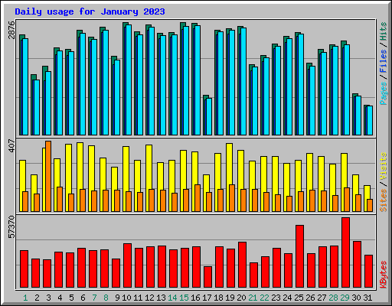Click the '57370' axis maximum label
The height and width of the screenshot is (306, 392).
[x=11, y=226]
